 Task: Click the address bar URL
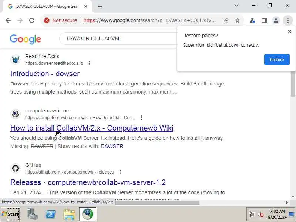149,20
